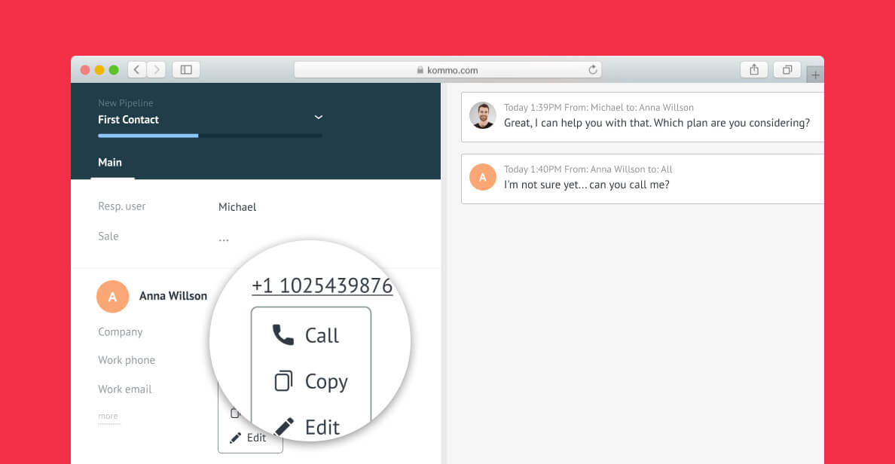Click the Sale value placeholder dots
This screenshot has width=895, height=464.
(224, 240)
